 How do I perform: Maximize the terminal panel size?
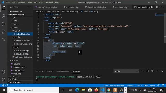[x=157, y=71]
